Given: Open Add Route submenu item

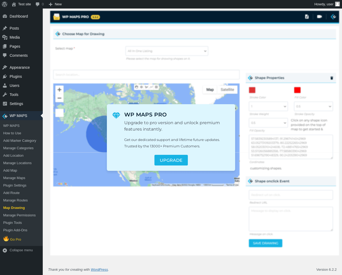Looking at the screenshot, I should (11, 193).
